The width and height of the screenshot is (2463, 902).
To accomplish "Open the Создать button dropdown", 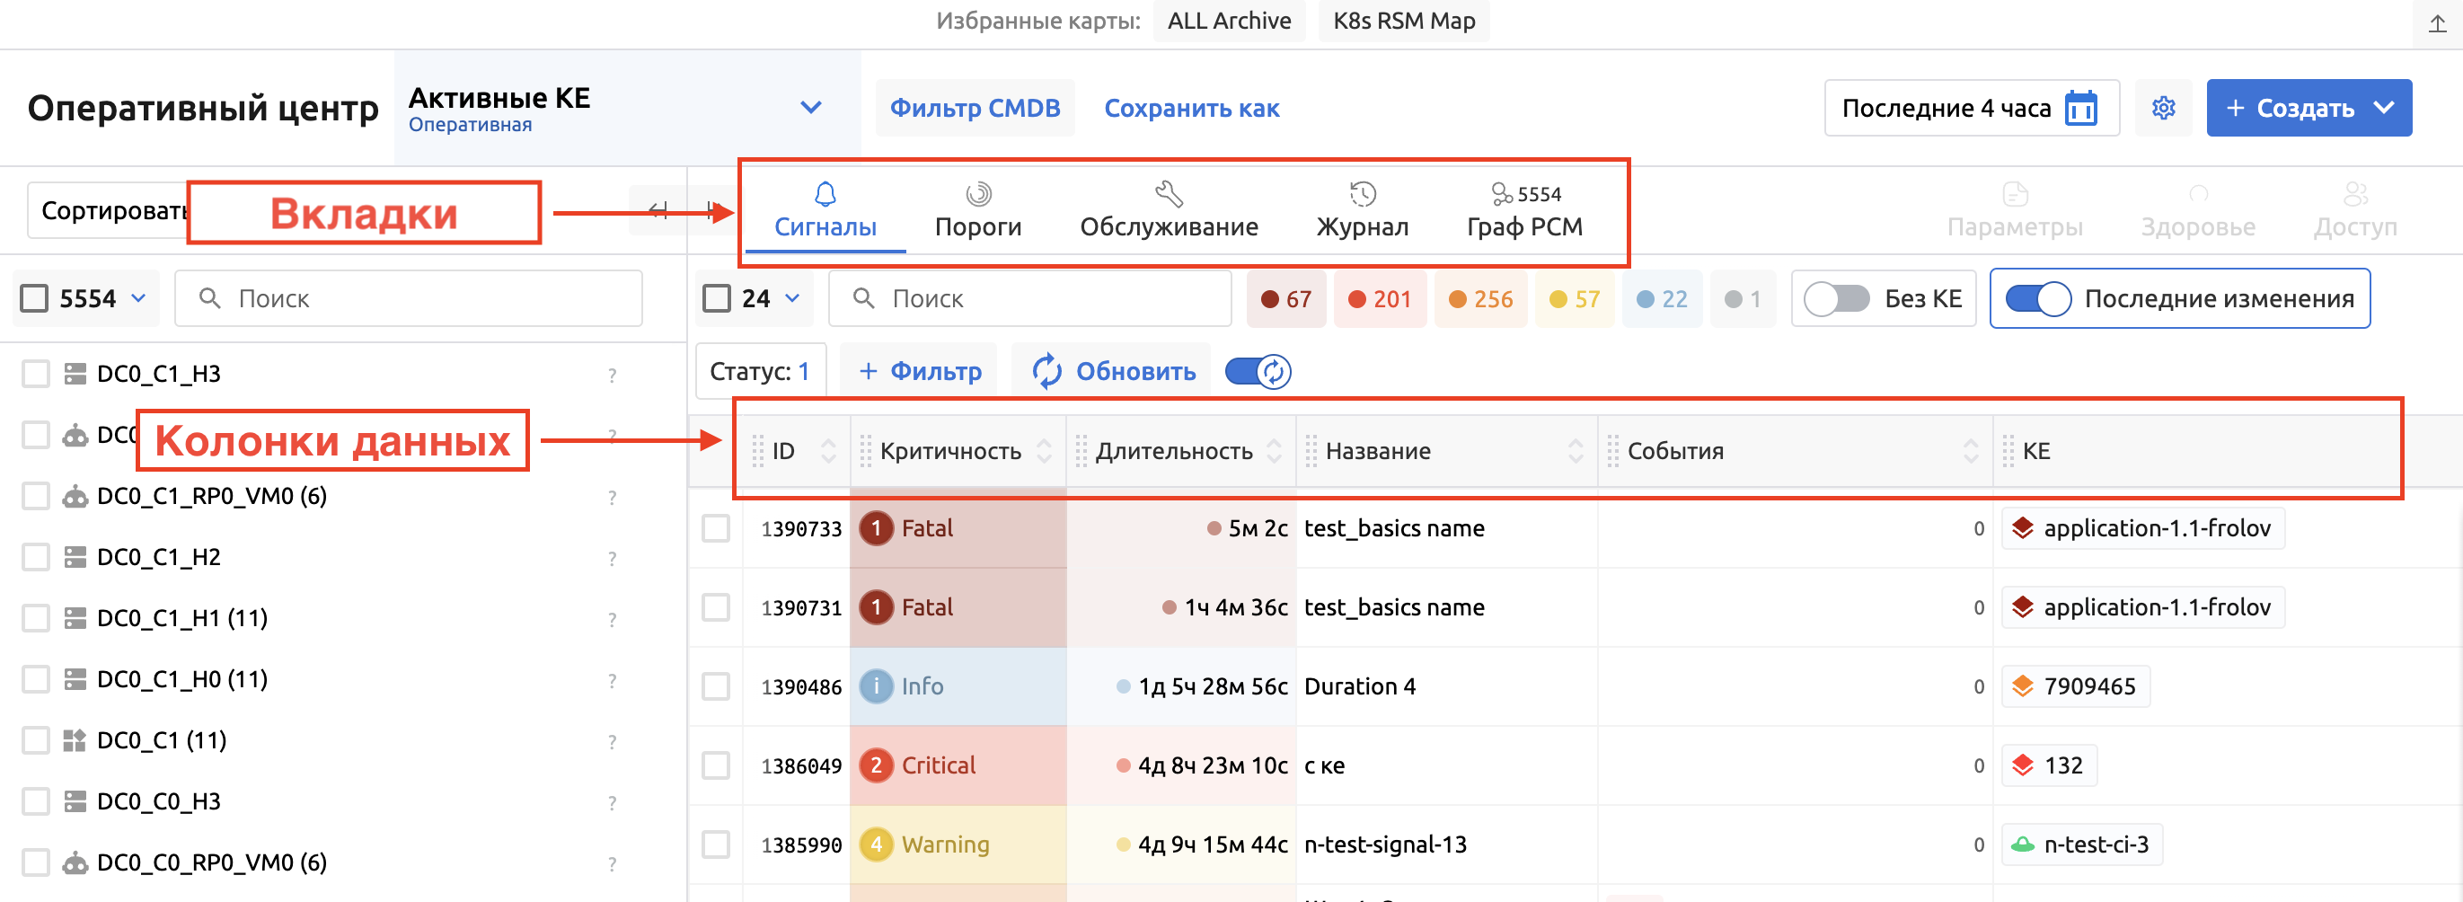I will 2385,108.
